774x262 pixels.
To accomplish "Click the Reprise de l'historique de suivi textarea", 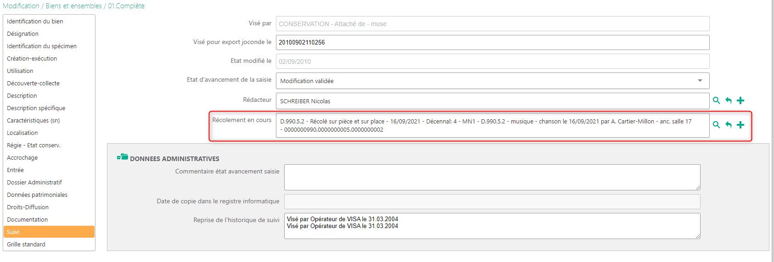I will tap(492, 226).
